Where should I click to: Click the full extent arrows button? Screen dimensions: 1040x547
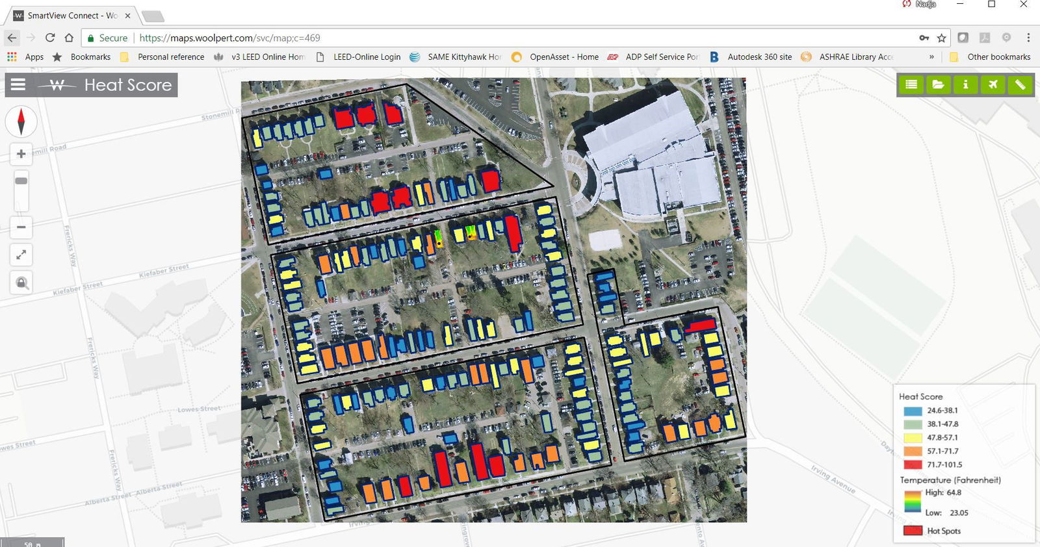(x=21, y=255)
